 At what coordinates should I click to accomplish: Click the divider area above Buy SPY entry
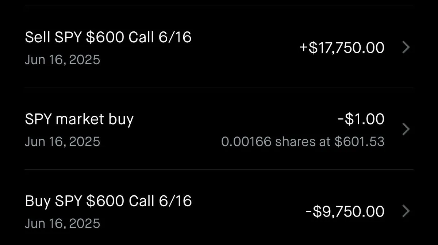pos(219,169)
